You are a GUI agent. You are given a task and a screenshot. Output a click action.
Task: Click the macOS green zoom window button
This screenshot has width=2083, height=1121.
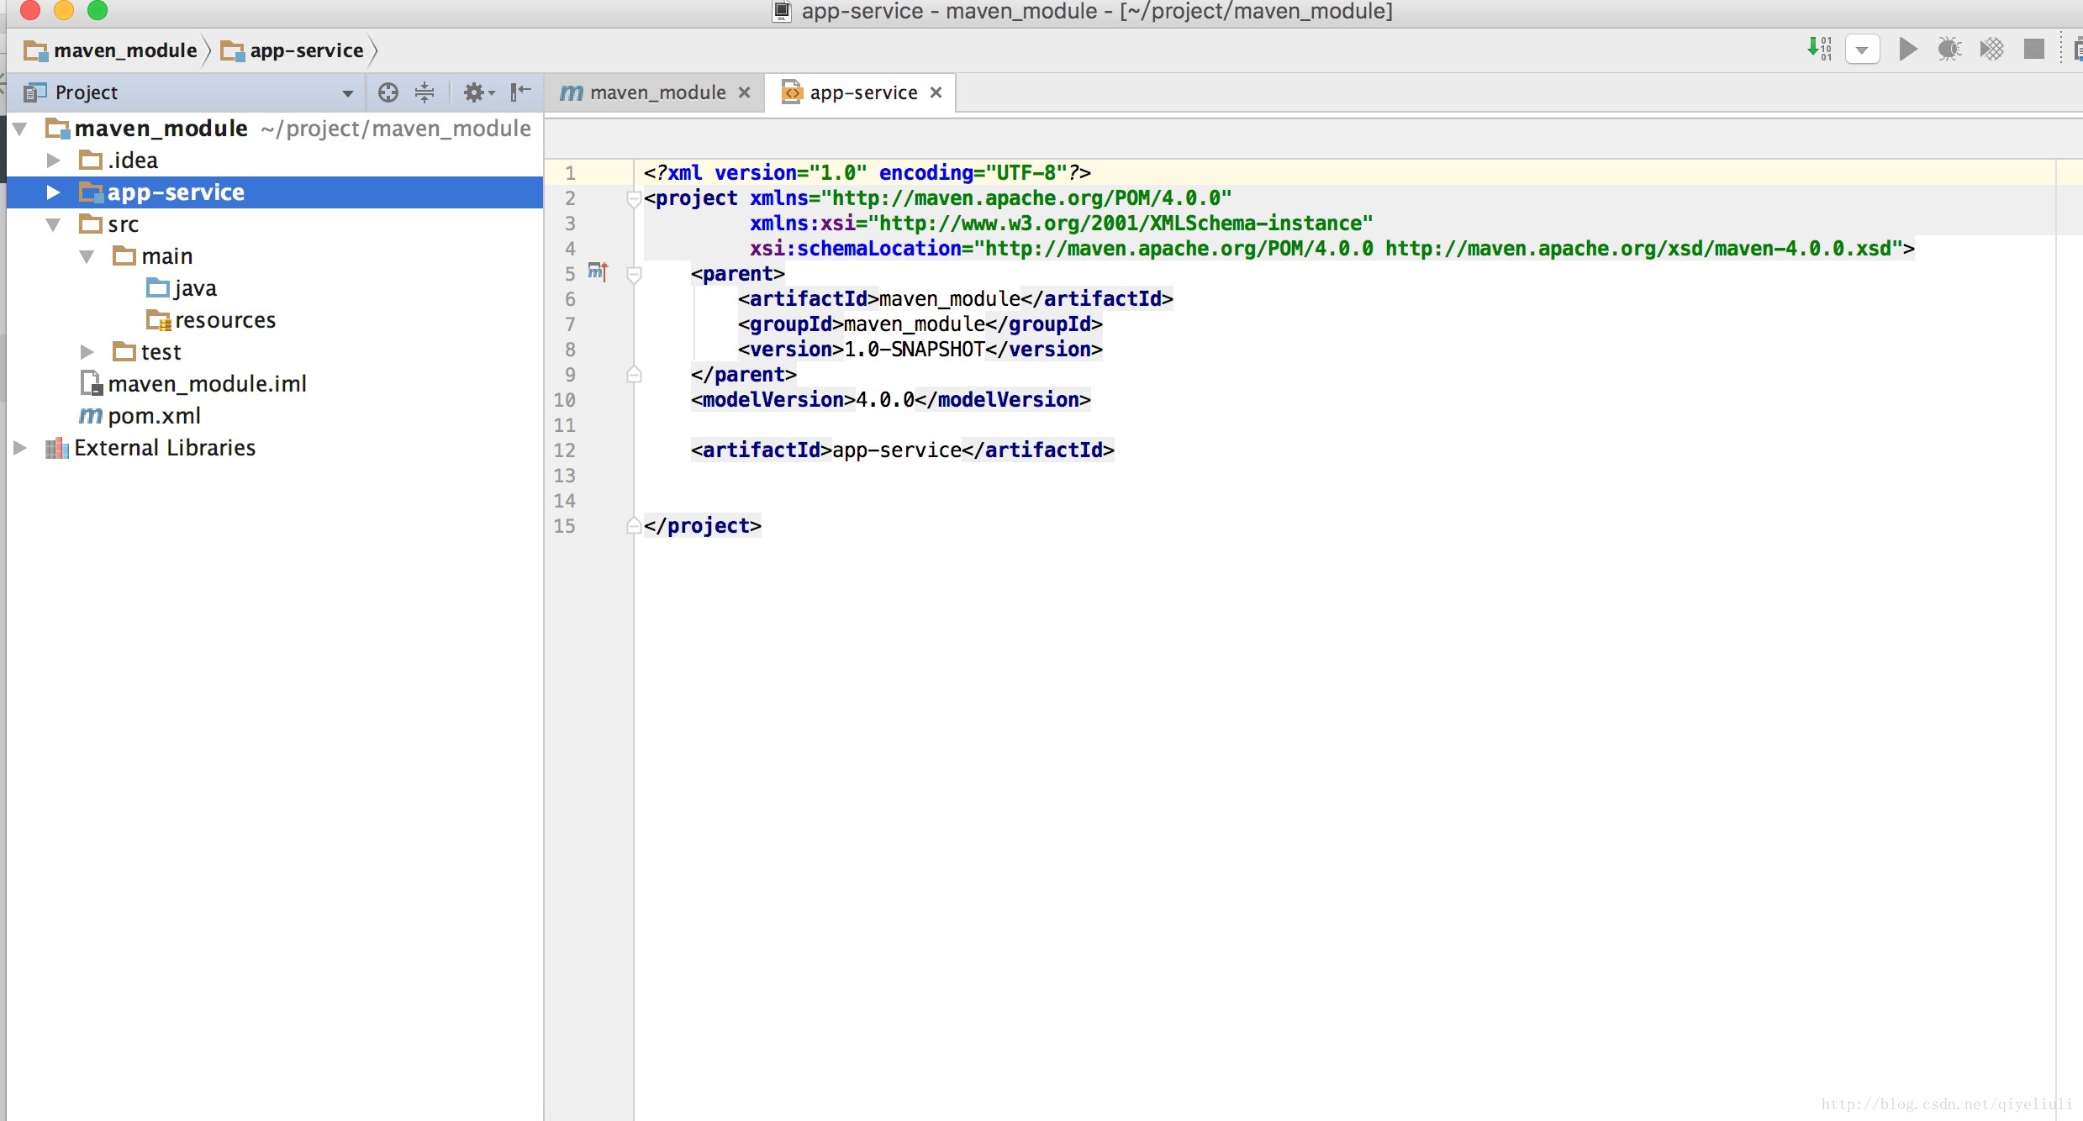(x=98, y=10)
